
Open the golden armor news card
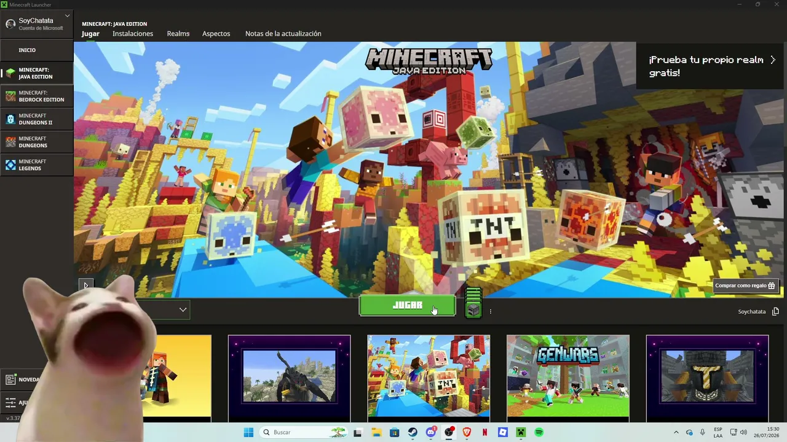(707, 378)
